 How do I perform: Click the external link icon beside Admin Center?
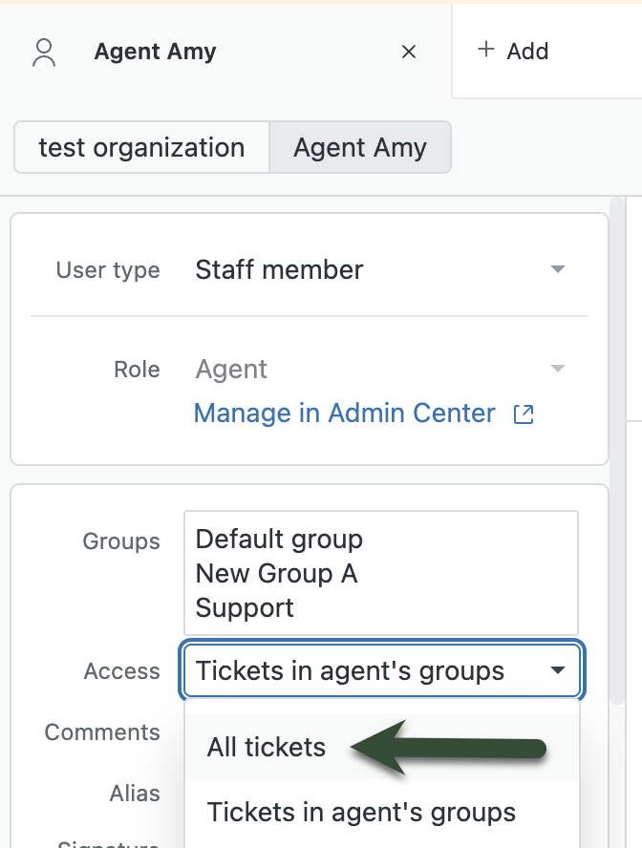tap(524, 413)
